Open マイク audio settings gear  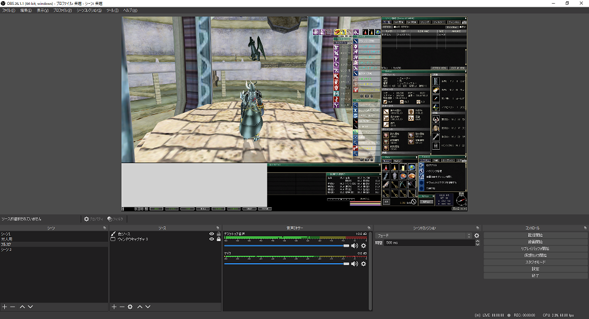click(363, 263)
